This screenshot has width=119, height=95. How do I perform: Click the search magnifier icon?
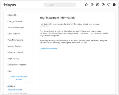(x=46, y=5)
